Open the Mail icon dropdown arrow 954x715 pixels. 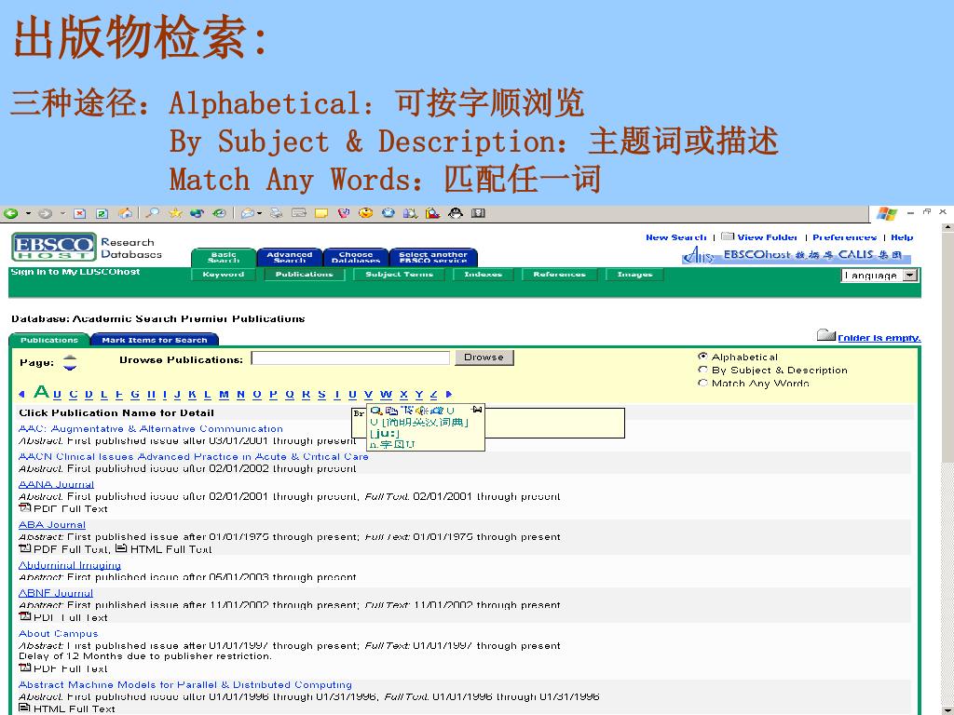(259, 213)
